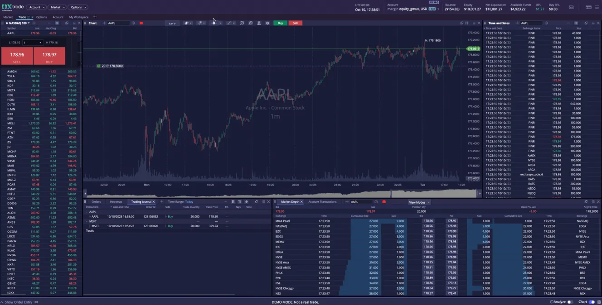602x305 pixels.
Task: Click the red BUY 178.97 button
Action: [49, 56]
